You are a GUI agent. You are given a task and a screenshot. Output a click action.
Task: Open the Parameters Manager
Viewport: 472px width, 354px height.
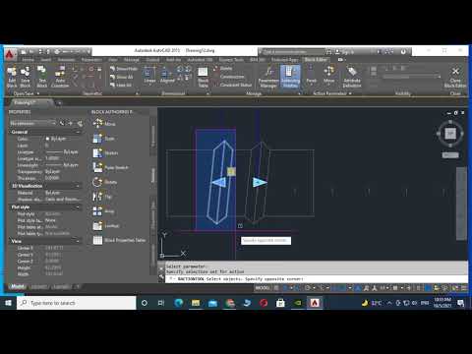pyautogui.click(x=268, y=77)
